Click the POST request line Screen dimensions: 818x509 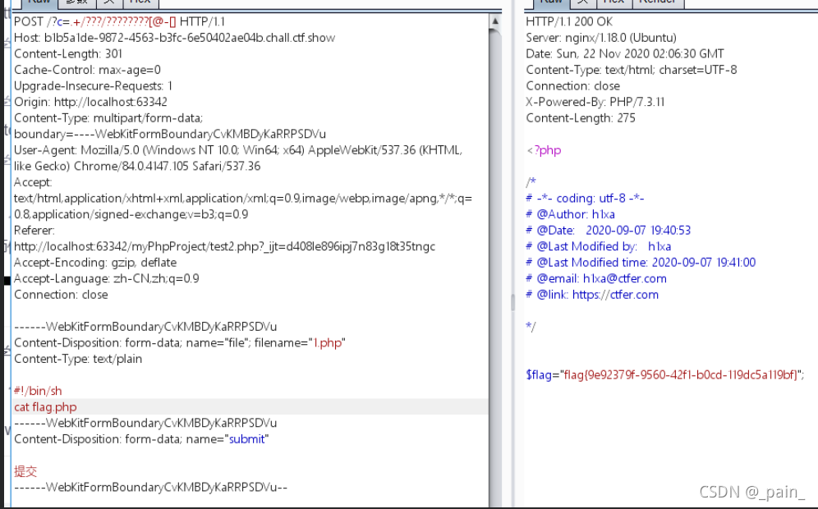coord(119,22)
